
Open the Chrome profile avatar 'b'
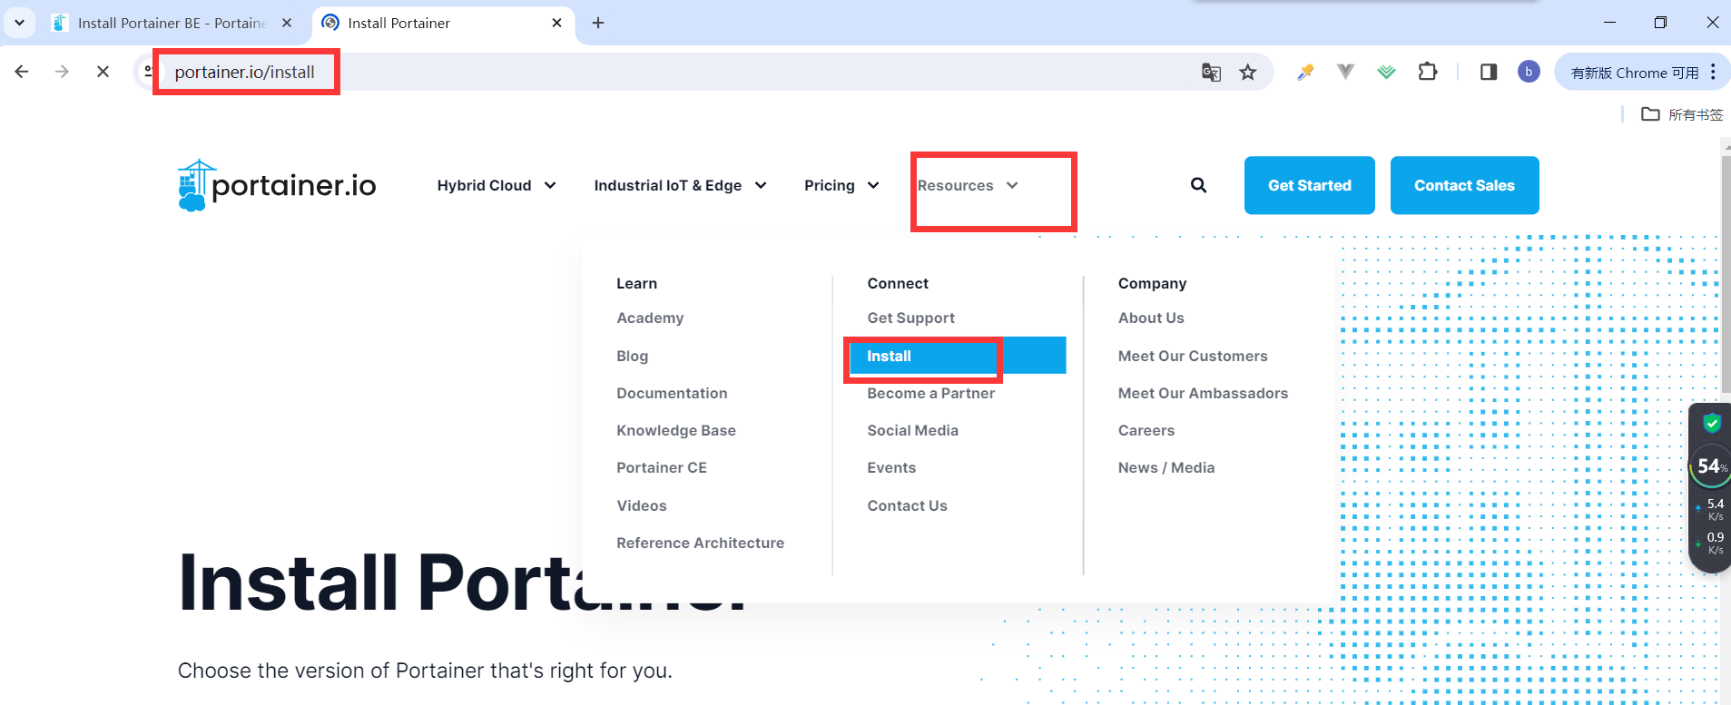(1529, 72)
